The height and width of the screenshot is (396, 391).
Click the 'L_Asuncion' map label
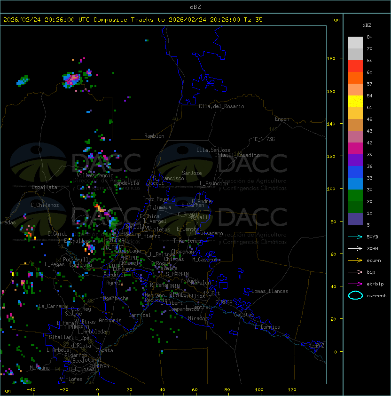214,183
